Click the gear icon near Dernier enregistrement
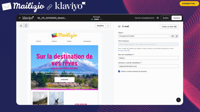 click(x=158, y=18)
